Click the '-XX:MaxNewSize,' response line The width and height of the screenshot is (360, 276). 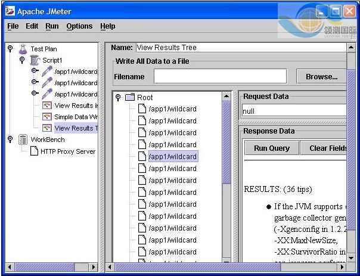[x=306, y=240]
